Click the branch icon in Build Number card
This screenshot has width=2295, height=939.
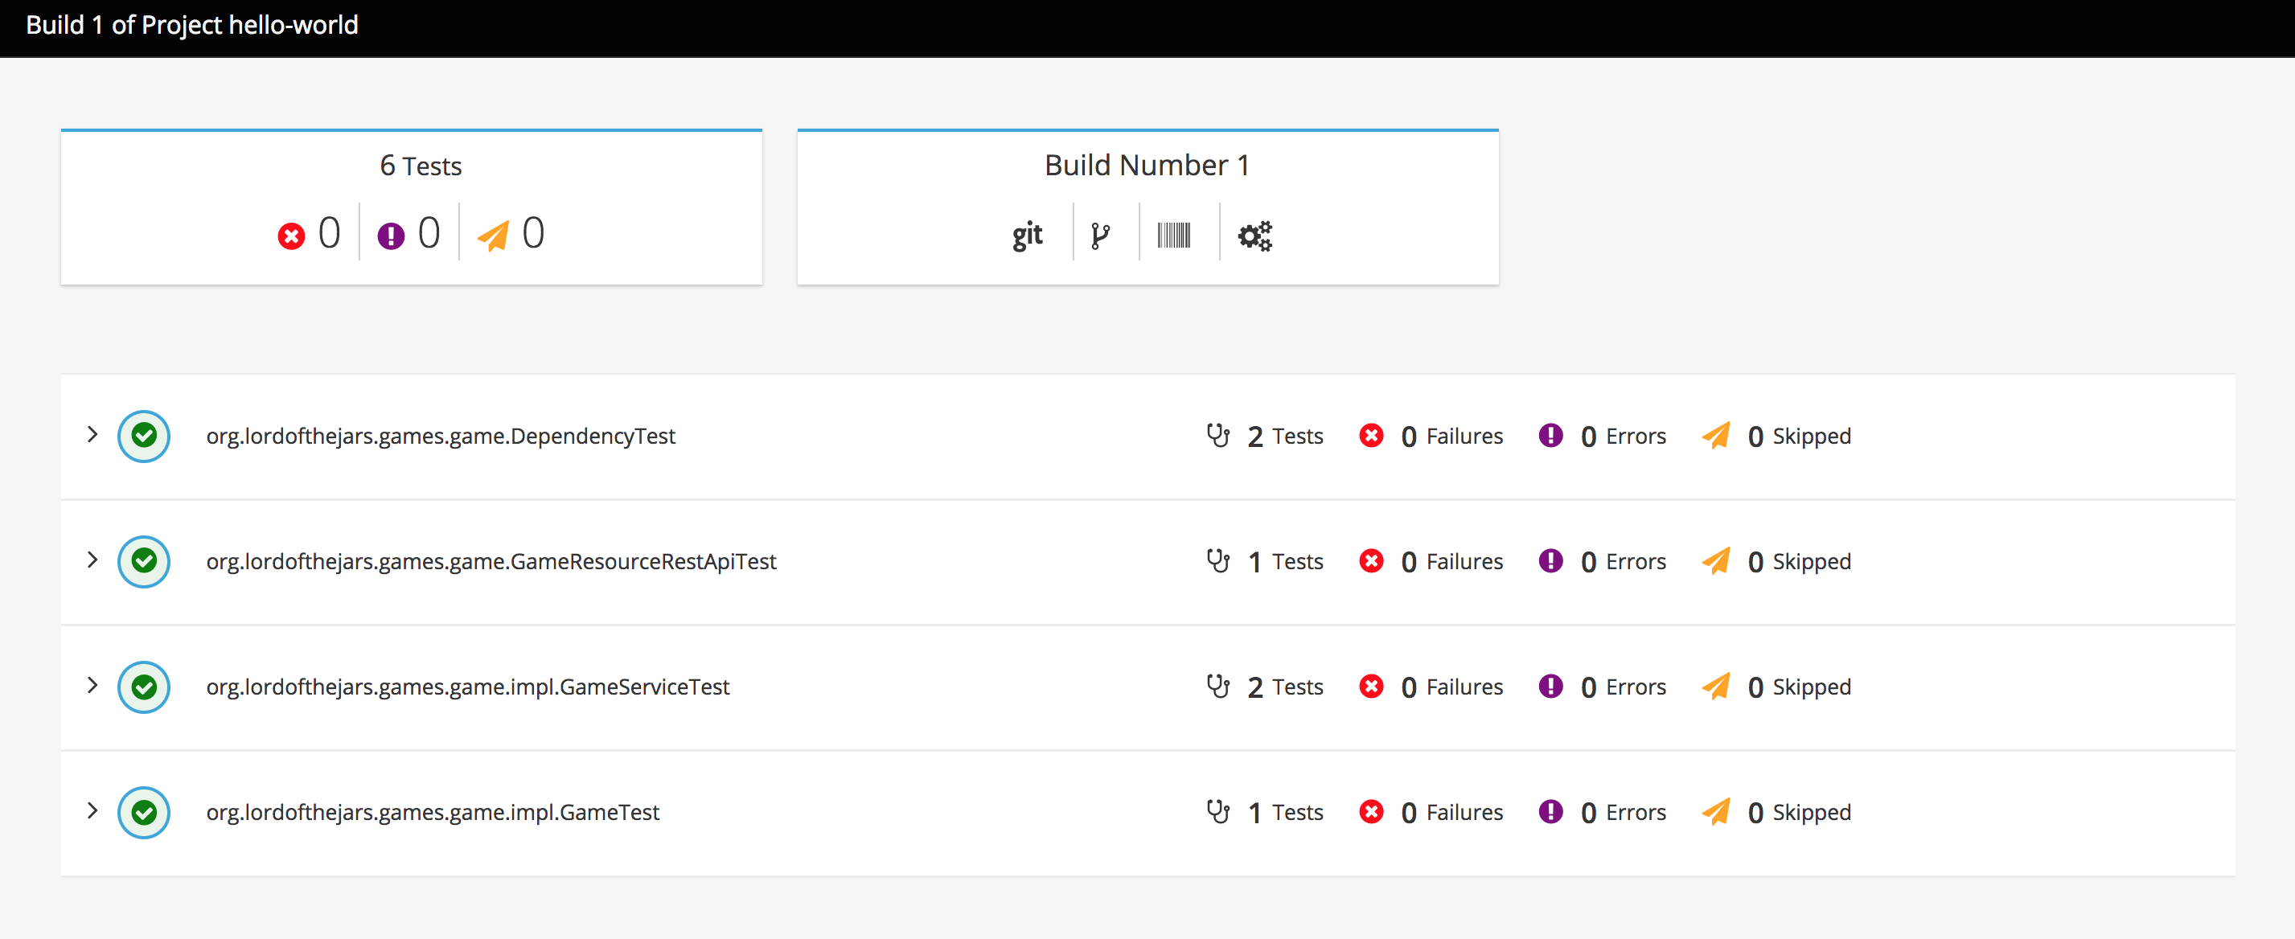tap(1100, 236)
